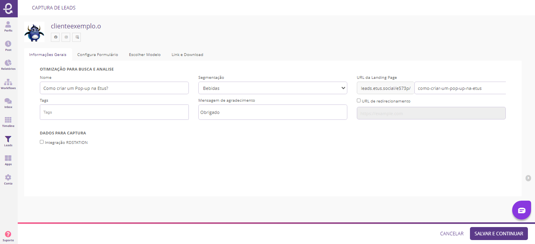Enable the URL de redirecionamento checkbox

pyautogui.click(x=359, y=101)
